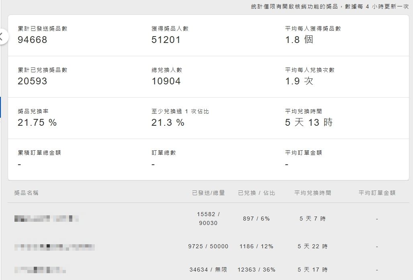Click the 累積訂單總金額 label
This screenshot has height=280, width=413.
pos(39,153)
